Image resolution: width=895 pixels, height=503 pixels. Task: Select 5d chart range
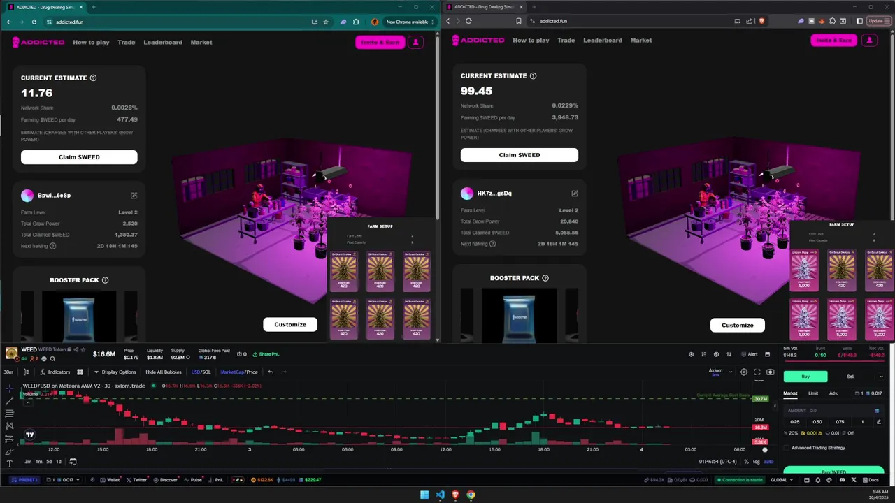pos(49,462)
